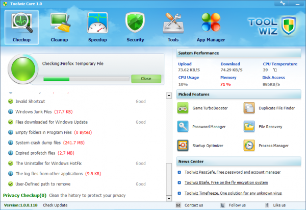Select Game TurboBooster label
This screenshot has width=306, height=210.
pos(210,108)
